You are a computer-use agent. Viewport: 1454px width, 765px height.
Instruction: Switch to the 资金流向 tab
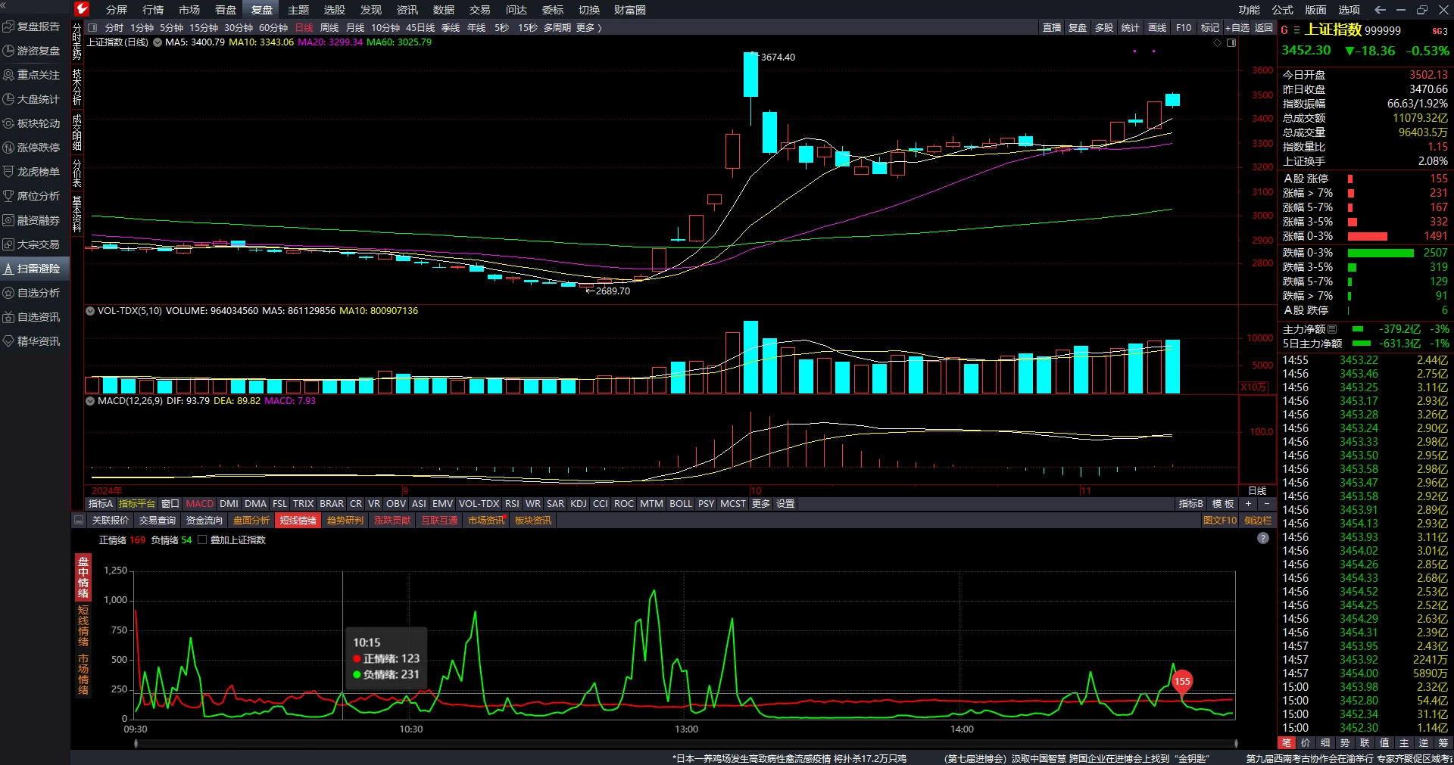coord(204,521)
